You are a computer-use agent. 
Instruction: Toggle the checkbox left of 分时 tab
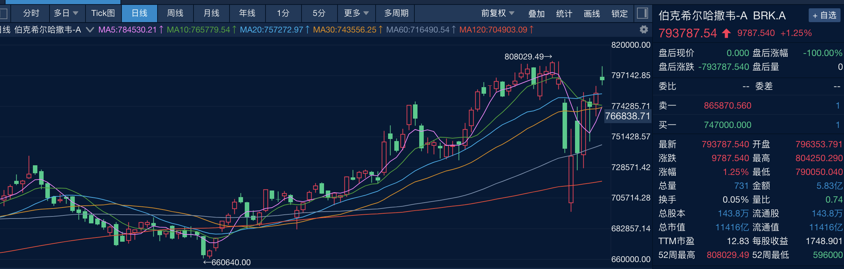pos(3,13)
